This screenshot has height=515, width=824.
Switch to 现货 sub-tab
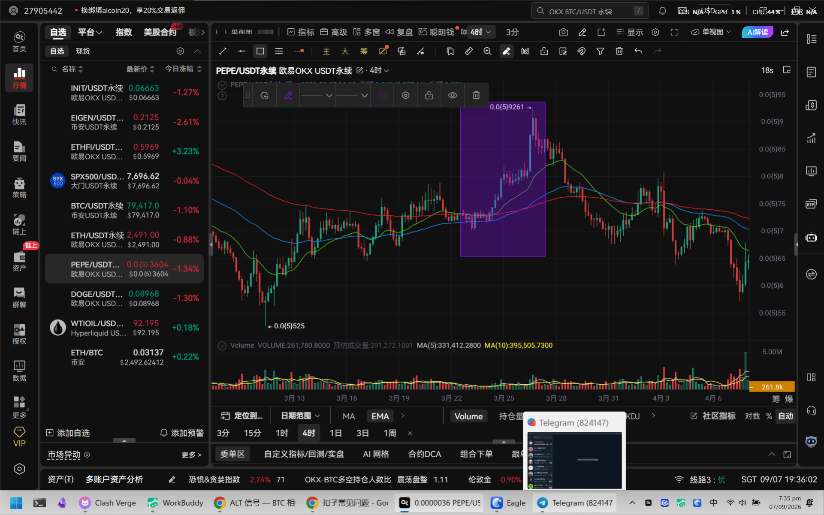[x=83, y=51]
